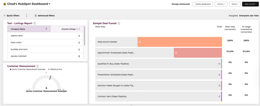The width and height of the screenshot is (260, 106).
Task: Click info icon next to Customer Measurement
Action: tap(38, 66)
